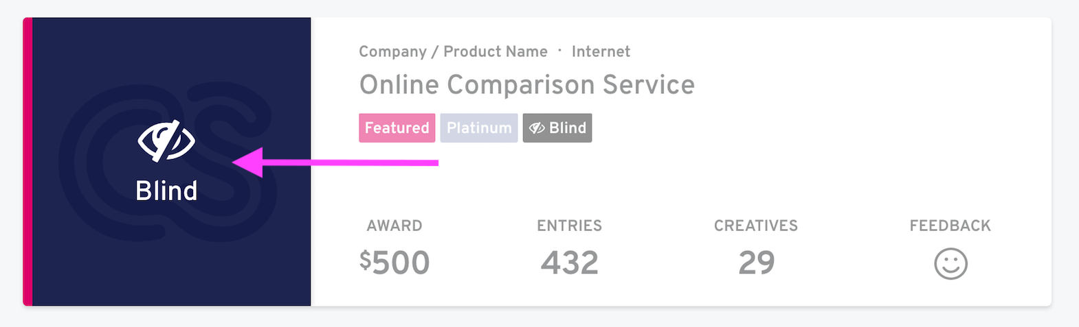Screen dimensions: 1079x327
Task: Click the feedback smiley face icon
Action: tap(950, 264)
